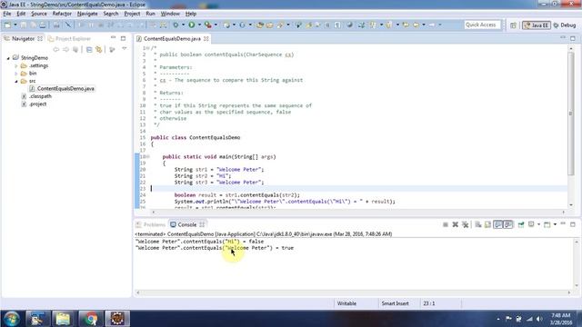The width and height of the screenshot is (582, 327).
Task: Open the Window menu
Action: click(170, 14)
